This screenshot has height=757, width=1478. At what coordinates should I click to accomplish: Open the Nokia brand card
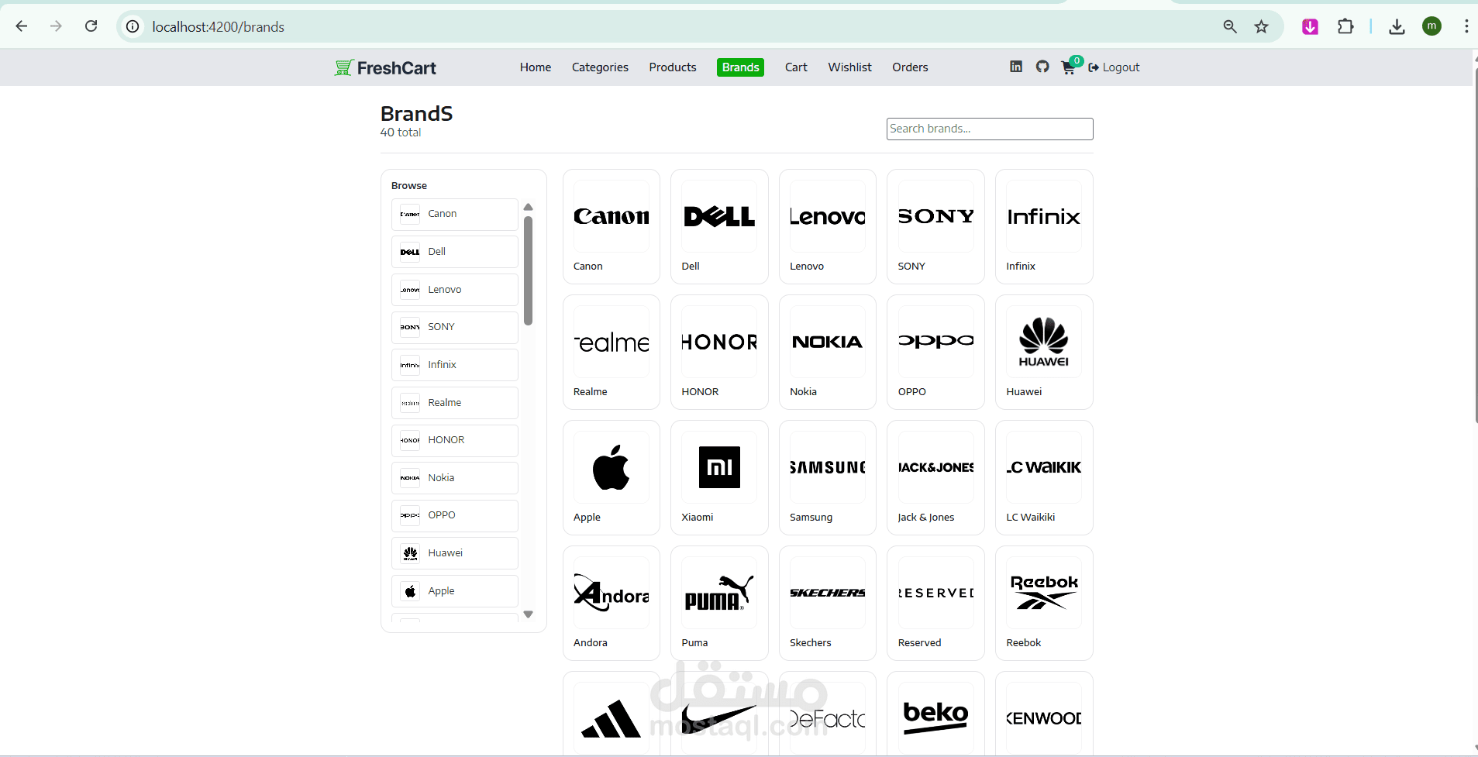pyautogui.click(x=828, y=353)
